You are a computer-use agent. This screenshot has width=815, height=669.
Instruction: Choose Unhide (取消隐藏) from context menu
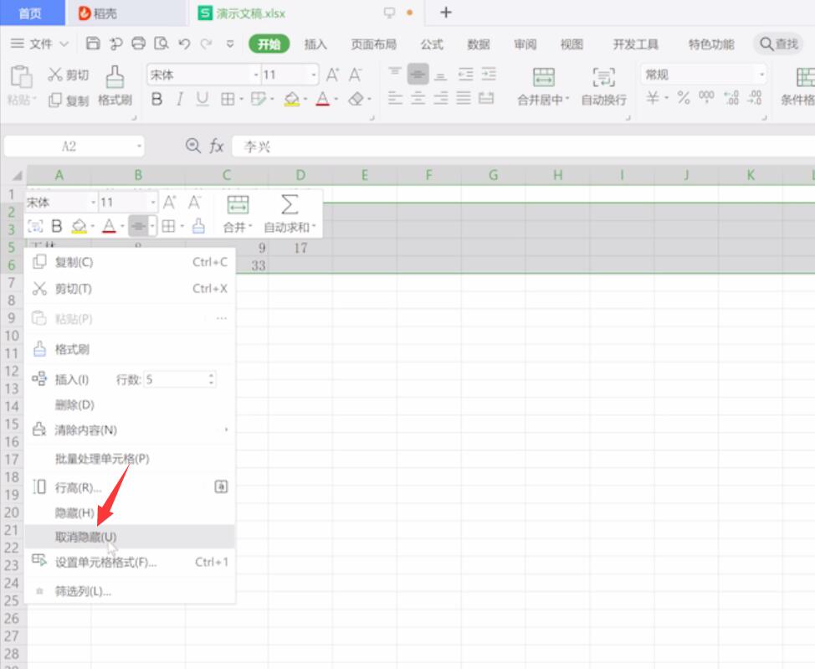click(x=130, y=537)
